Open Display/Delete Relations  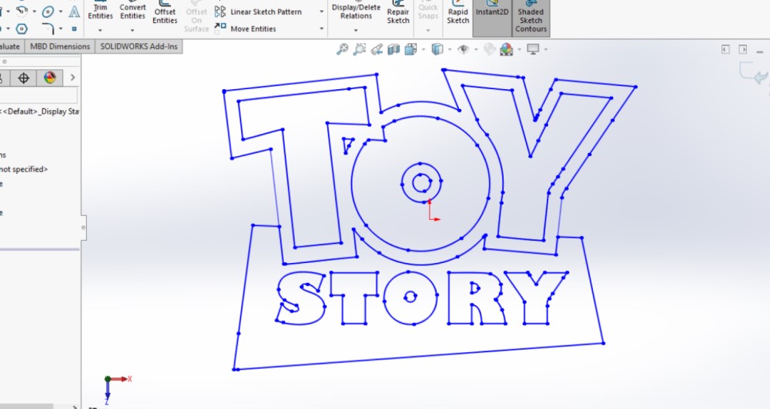tap(356, 11)
